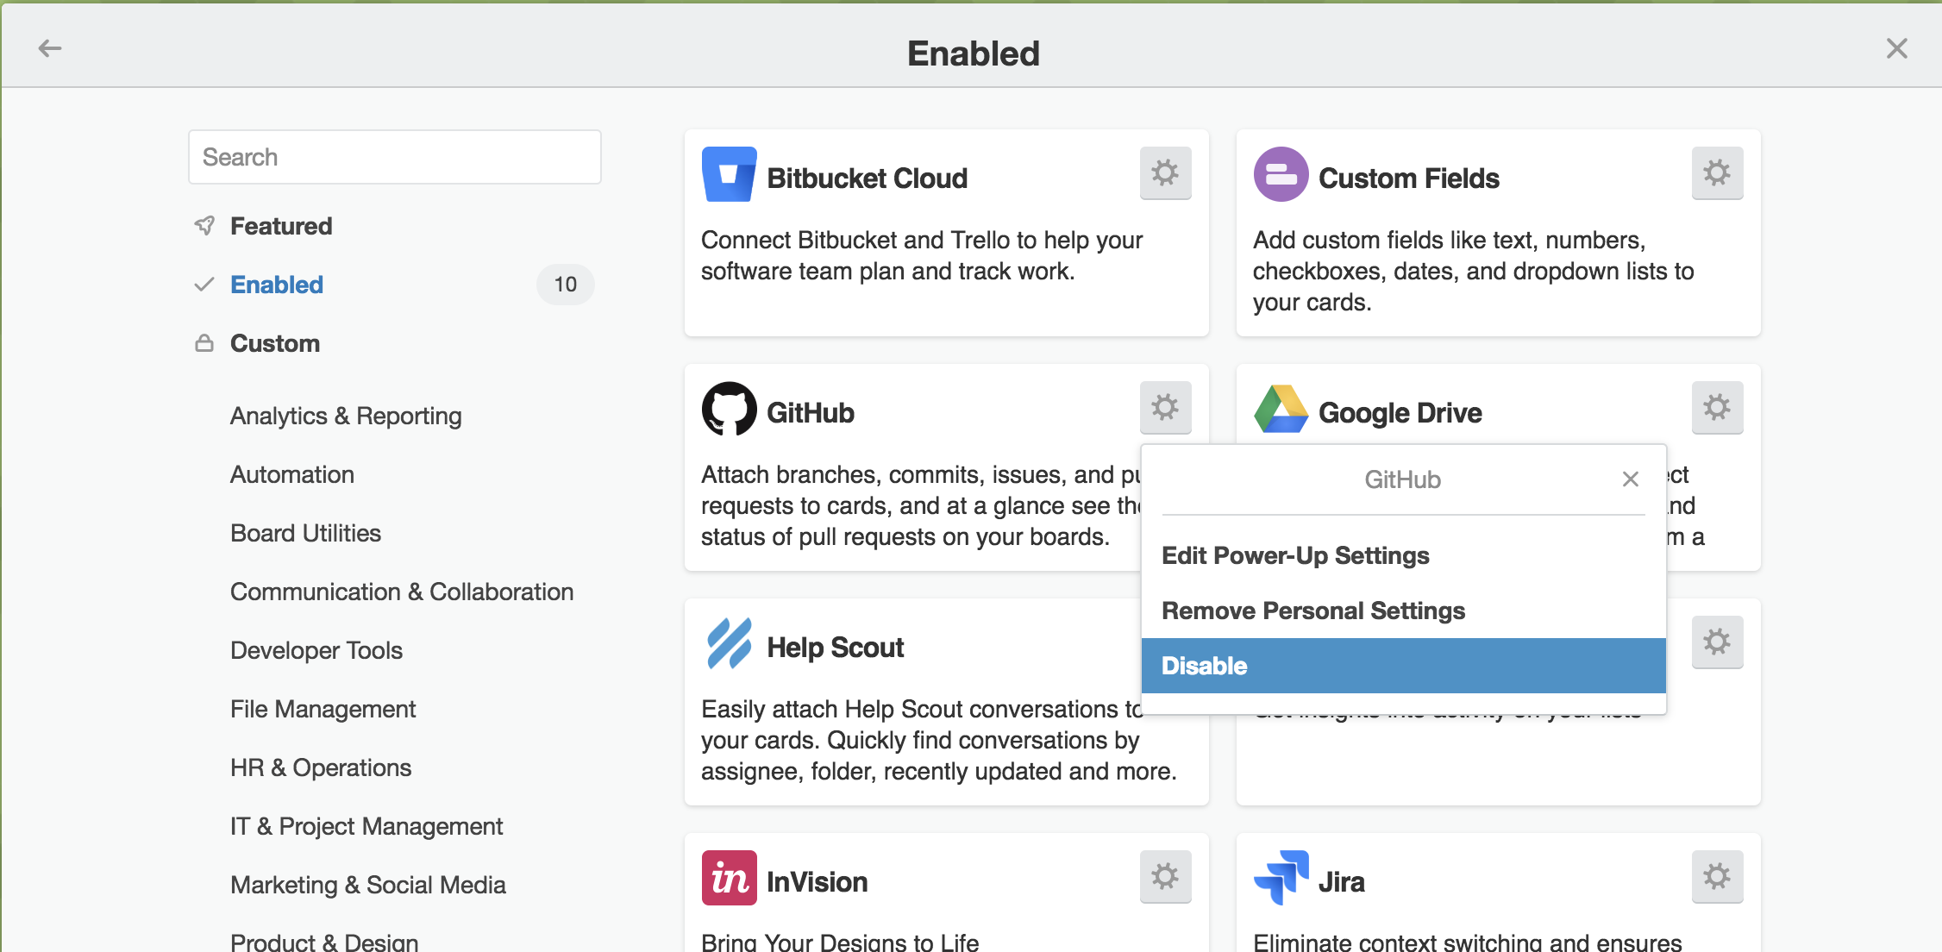Choose Edit Power-Up Settings
Viewport: 1942px width, 952px height.
1295,555
